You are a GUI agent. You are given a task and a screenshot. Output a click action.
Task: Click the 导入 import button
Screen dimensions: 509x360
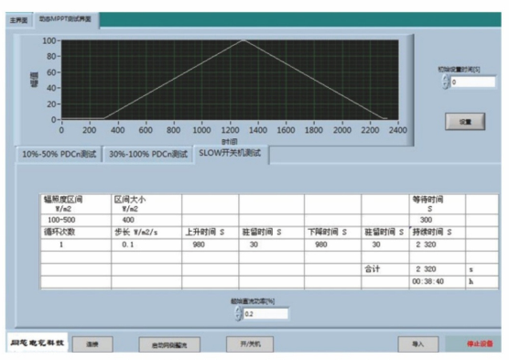[x=418, y=344]
